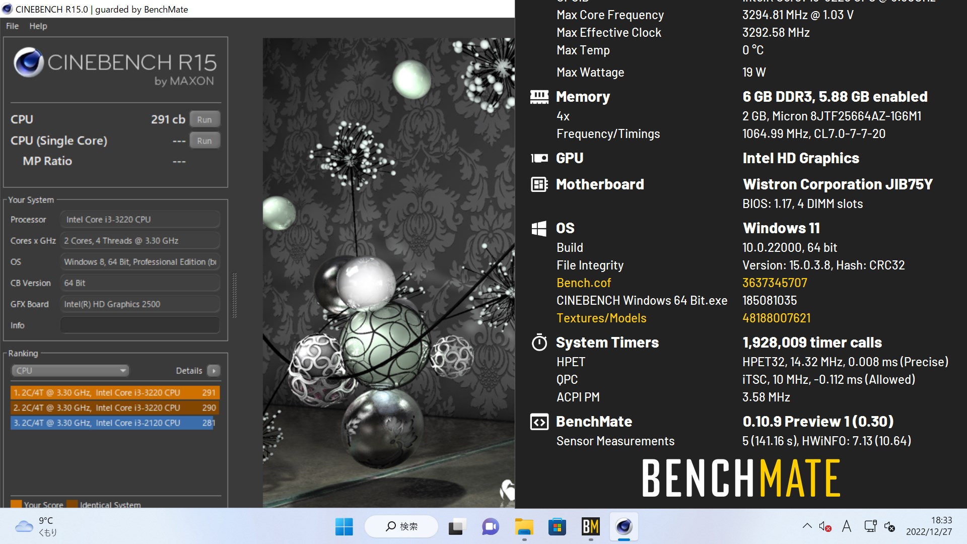Click the muted volume tray icon
This screenshot has height=544, width=967.
(x=825, y=526)
